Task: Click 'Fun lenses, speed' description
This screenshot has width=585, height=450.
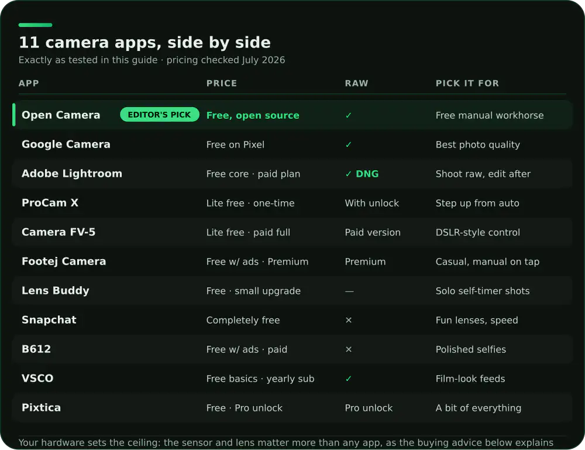Action: coord(477,320)
